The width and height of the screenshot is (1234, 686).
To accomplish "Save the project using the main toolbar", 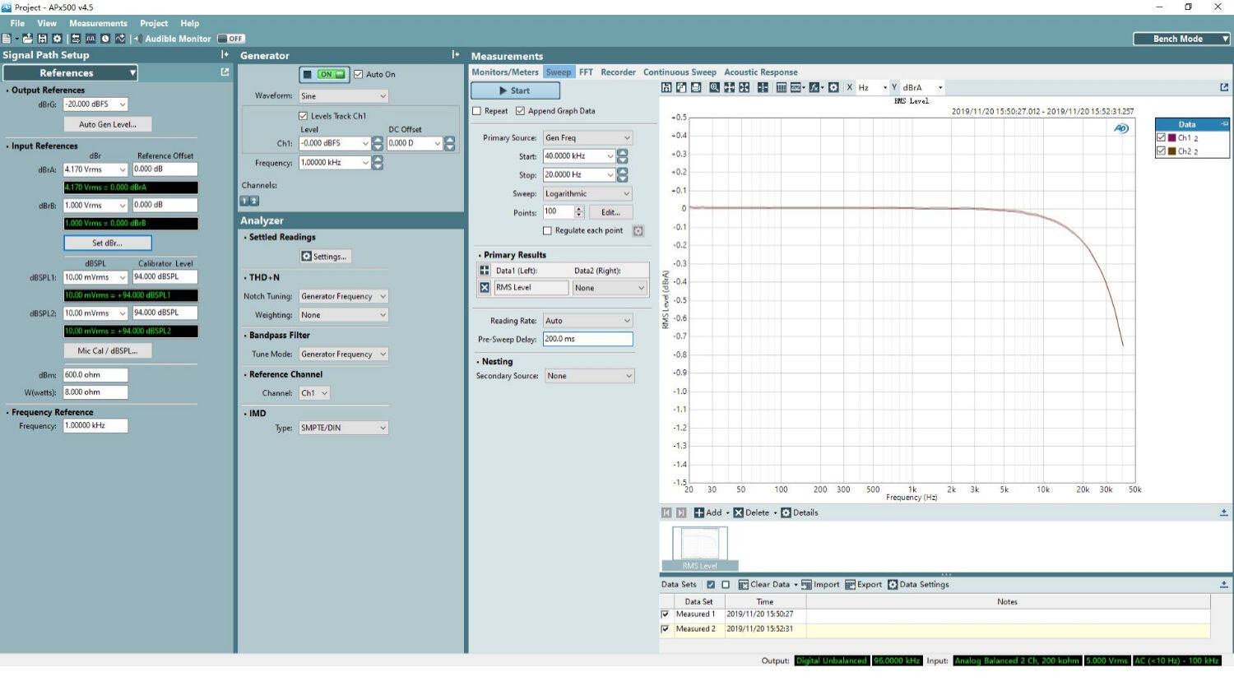I will click(42, 39).
